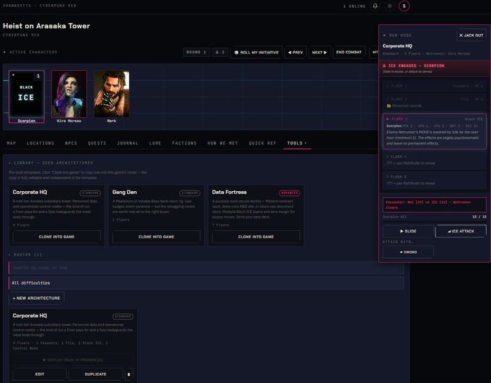Click the Advanced badge on Data Fortress
Image resolution: width=491 pixels, height=383 pixels.
tap(289, 193)
